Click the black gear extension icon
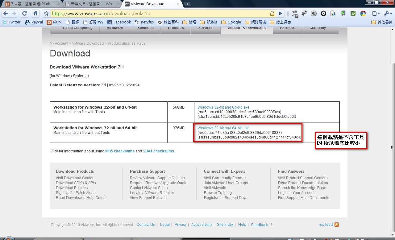The height and width of the screenshot is (240, 395). pyautogui.click(x=323, y=14)
